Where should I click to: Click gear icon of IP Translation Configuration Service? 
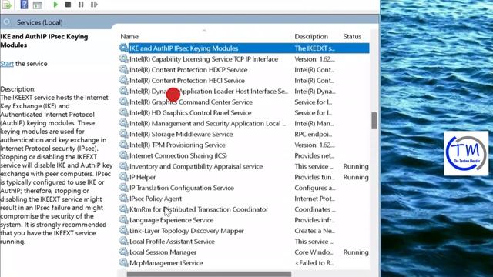coord(123,188)
